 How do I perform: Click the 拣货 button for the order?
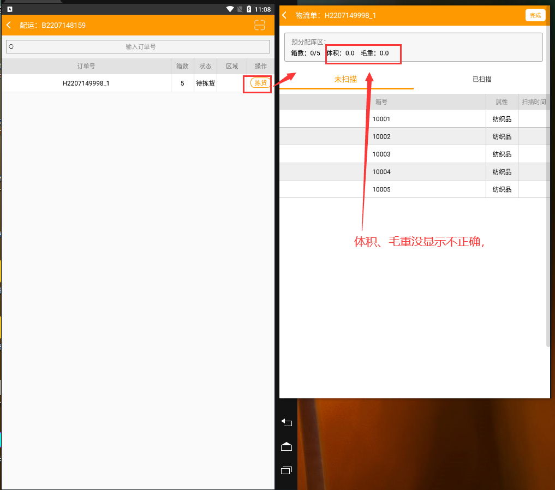pos(260,83)
